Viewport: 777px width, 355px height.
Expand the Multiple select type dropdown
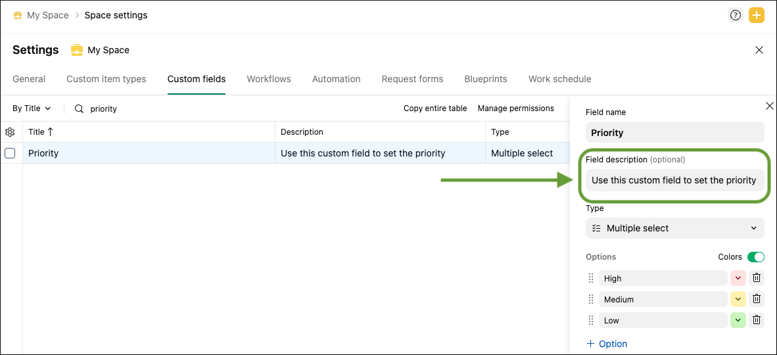674,228
